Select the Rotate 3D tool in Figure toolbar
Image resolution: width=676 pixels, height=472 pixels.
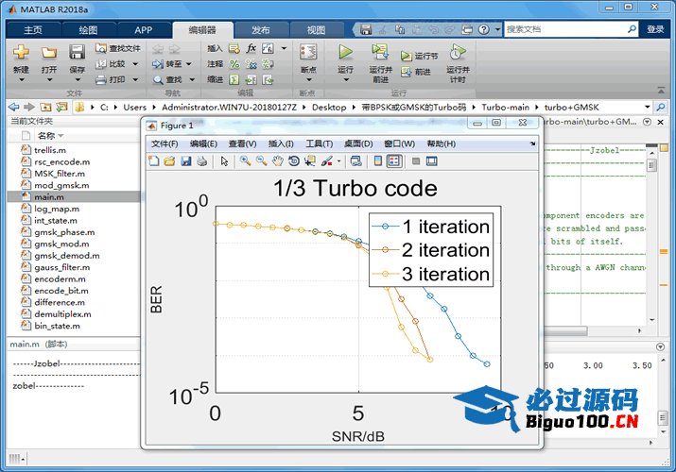[294, 161]
